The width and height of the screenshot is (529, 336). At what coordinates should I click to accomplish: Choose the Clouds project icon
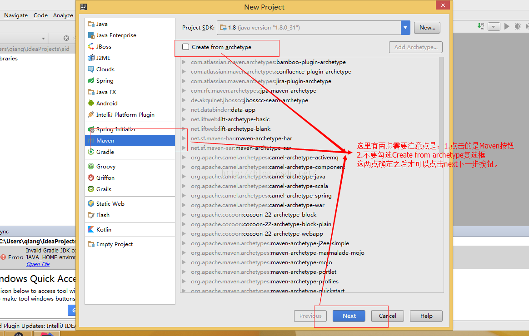(x=91, y=69)
